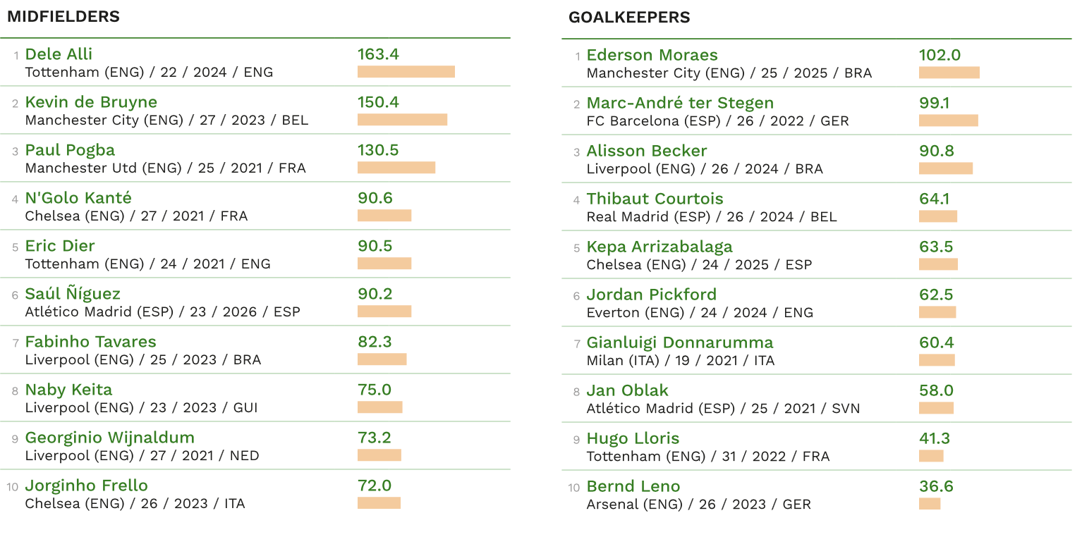Click N'Golo Kanté player name
This screenshot has width=1082, height=537.
click(78, 198)
